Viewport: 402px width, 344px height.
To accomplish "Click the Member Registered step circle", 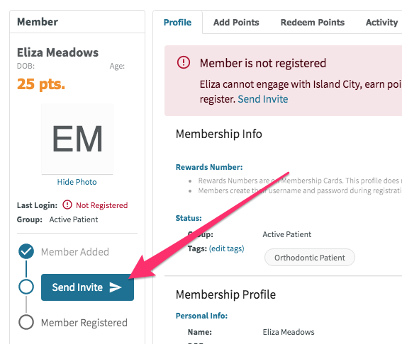I will [x=26, y=322].
